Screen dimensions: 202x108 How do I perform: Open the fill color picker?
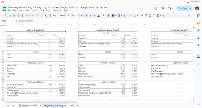click(x=104, y=15)
